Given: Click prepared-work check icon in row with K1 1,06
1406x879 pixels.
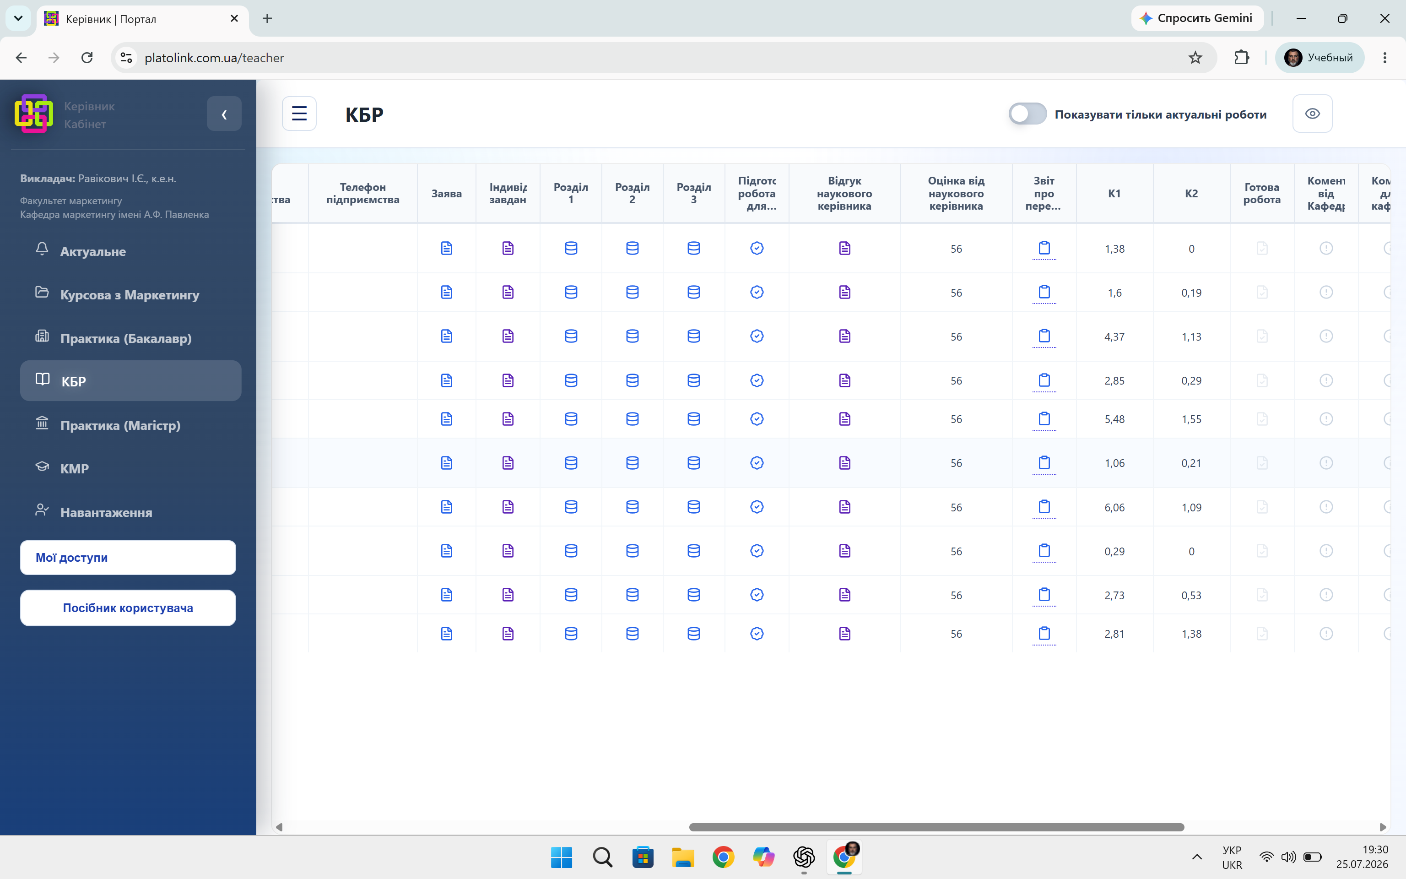Looking at the screenshot, I should point(757,463).
